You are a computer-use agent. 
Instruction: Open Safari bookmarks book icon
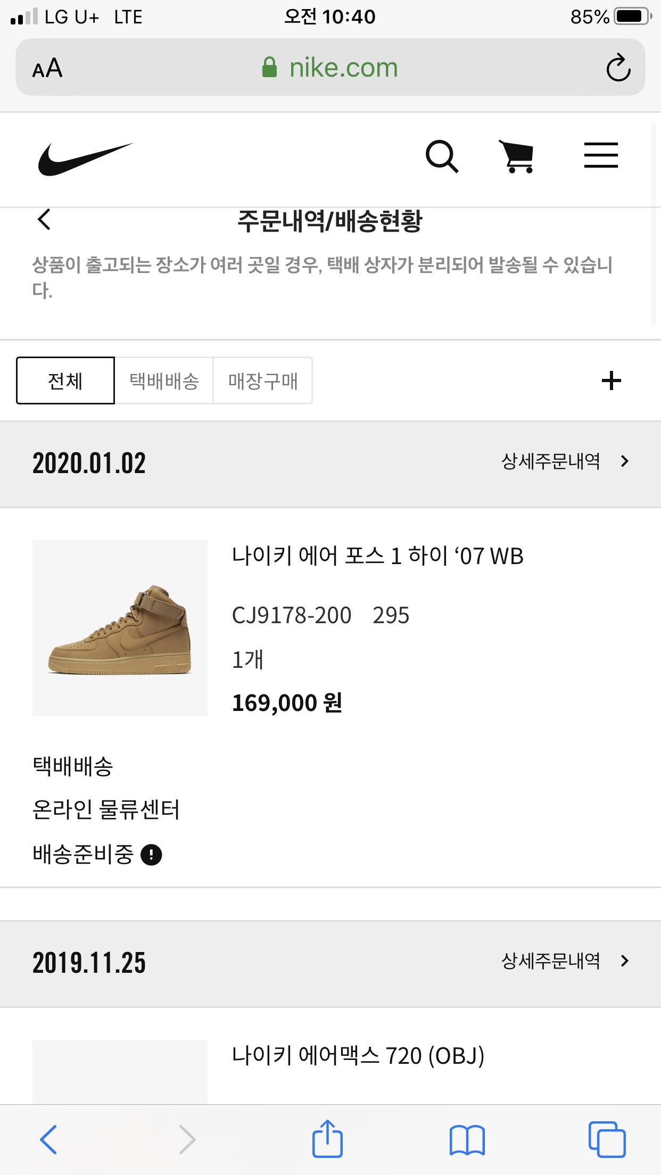[x=467, y=1140]
